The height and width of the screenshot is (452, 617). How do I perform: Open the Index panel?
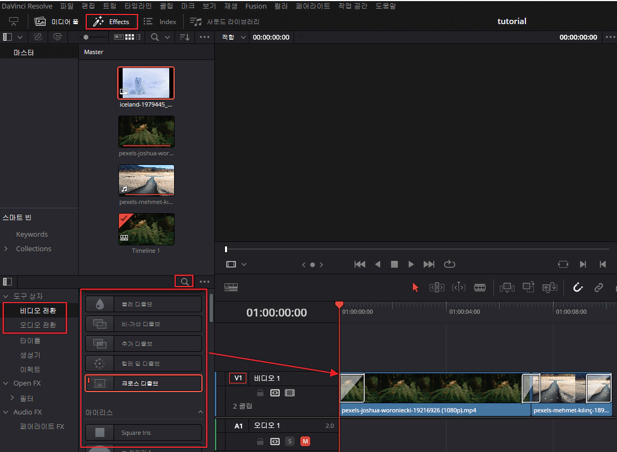[160, 21]
